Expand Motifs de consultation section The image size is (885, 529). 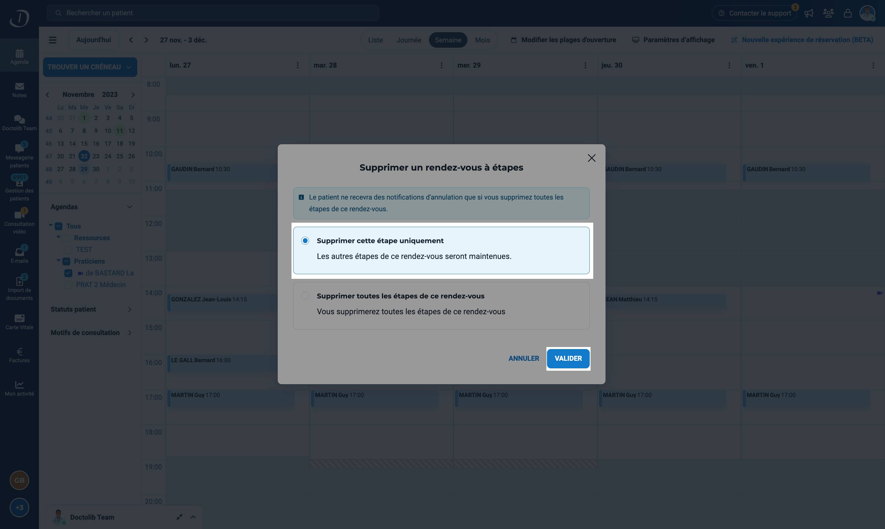pos(130,333)
